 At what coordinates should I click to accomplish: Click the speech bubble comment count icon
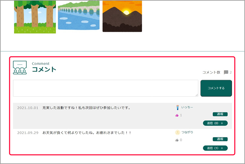[x=226, y=72]
